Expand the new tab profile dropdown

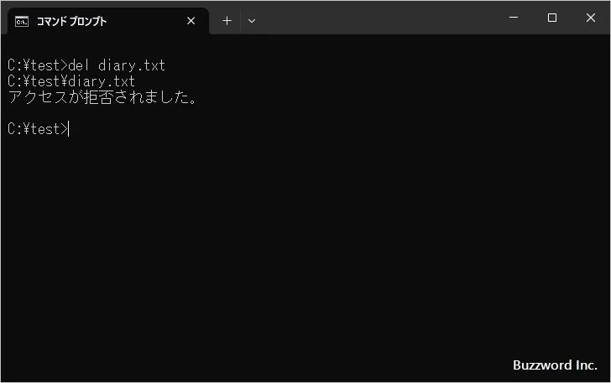[252, 21]
